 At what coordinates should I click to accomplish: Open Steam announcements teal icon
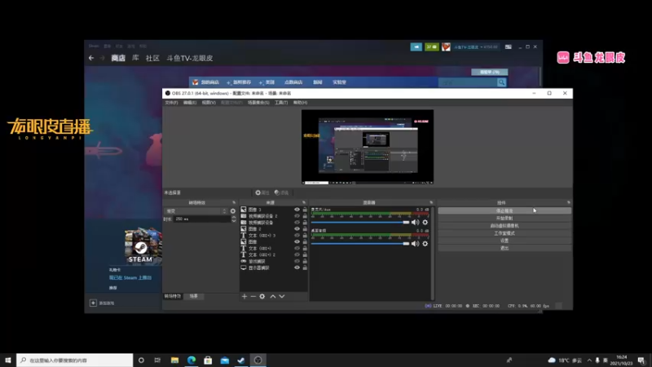(x=416, y=47)
